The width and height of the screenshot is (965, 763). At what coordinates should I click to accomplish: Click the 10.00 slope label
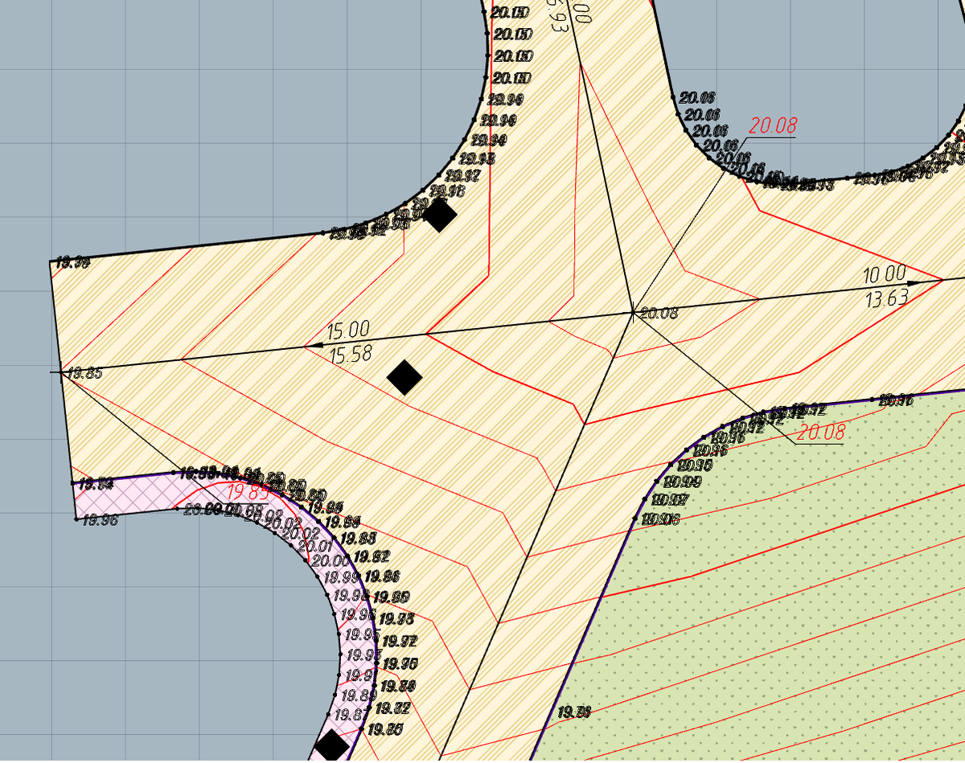pos(884,275)
